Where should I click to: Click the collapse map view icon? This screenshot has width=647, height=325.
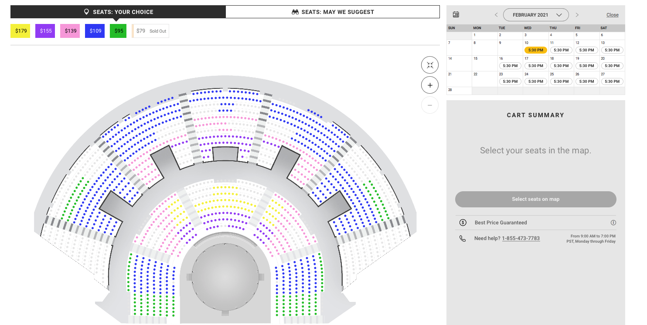[430, 65]
